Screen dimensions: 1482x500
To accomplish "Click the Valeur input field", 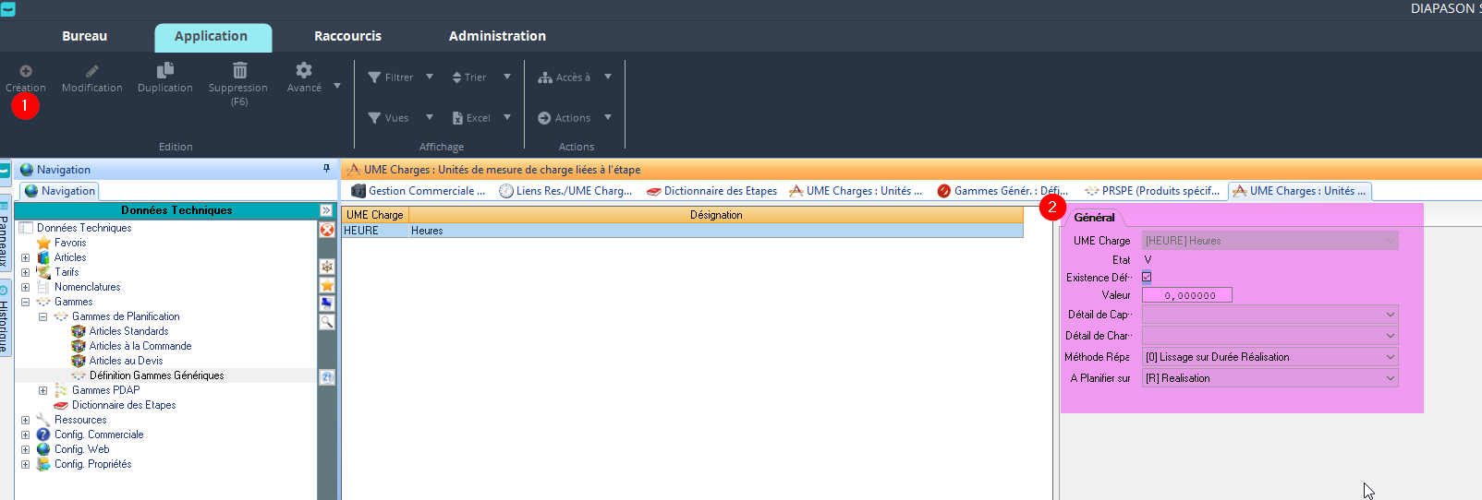I will click(x=1186, y=295).
